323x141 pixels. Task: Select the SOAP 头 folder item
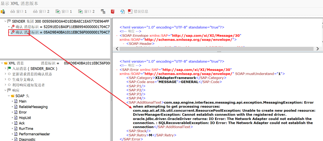click(23, 96)
